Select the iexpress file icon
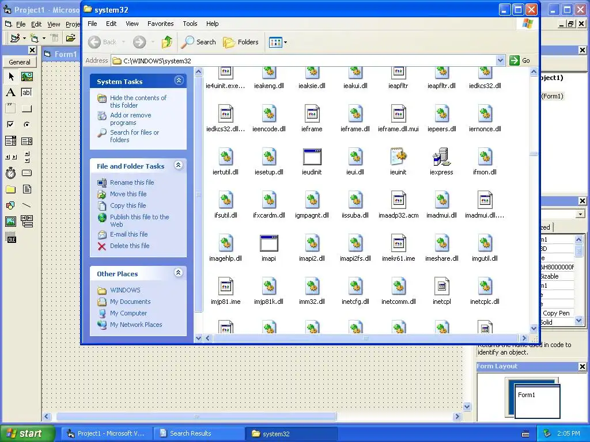The height and width of the screenshot is (442, 590). point(441,157)
